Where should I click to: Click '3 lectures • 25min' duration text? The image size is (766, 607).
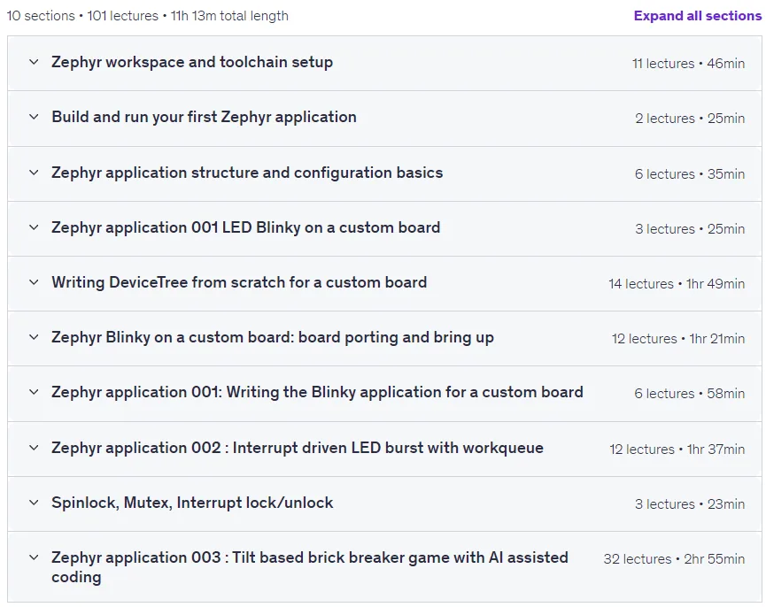point(690,229)
